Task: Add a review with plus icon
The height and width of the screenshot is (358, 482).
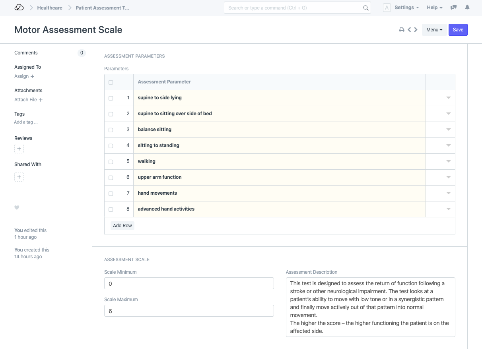Action: coord(19,149)
